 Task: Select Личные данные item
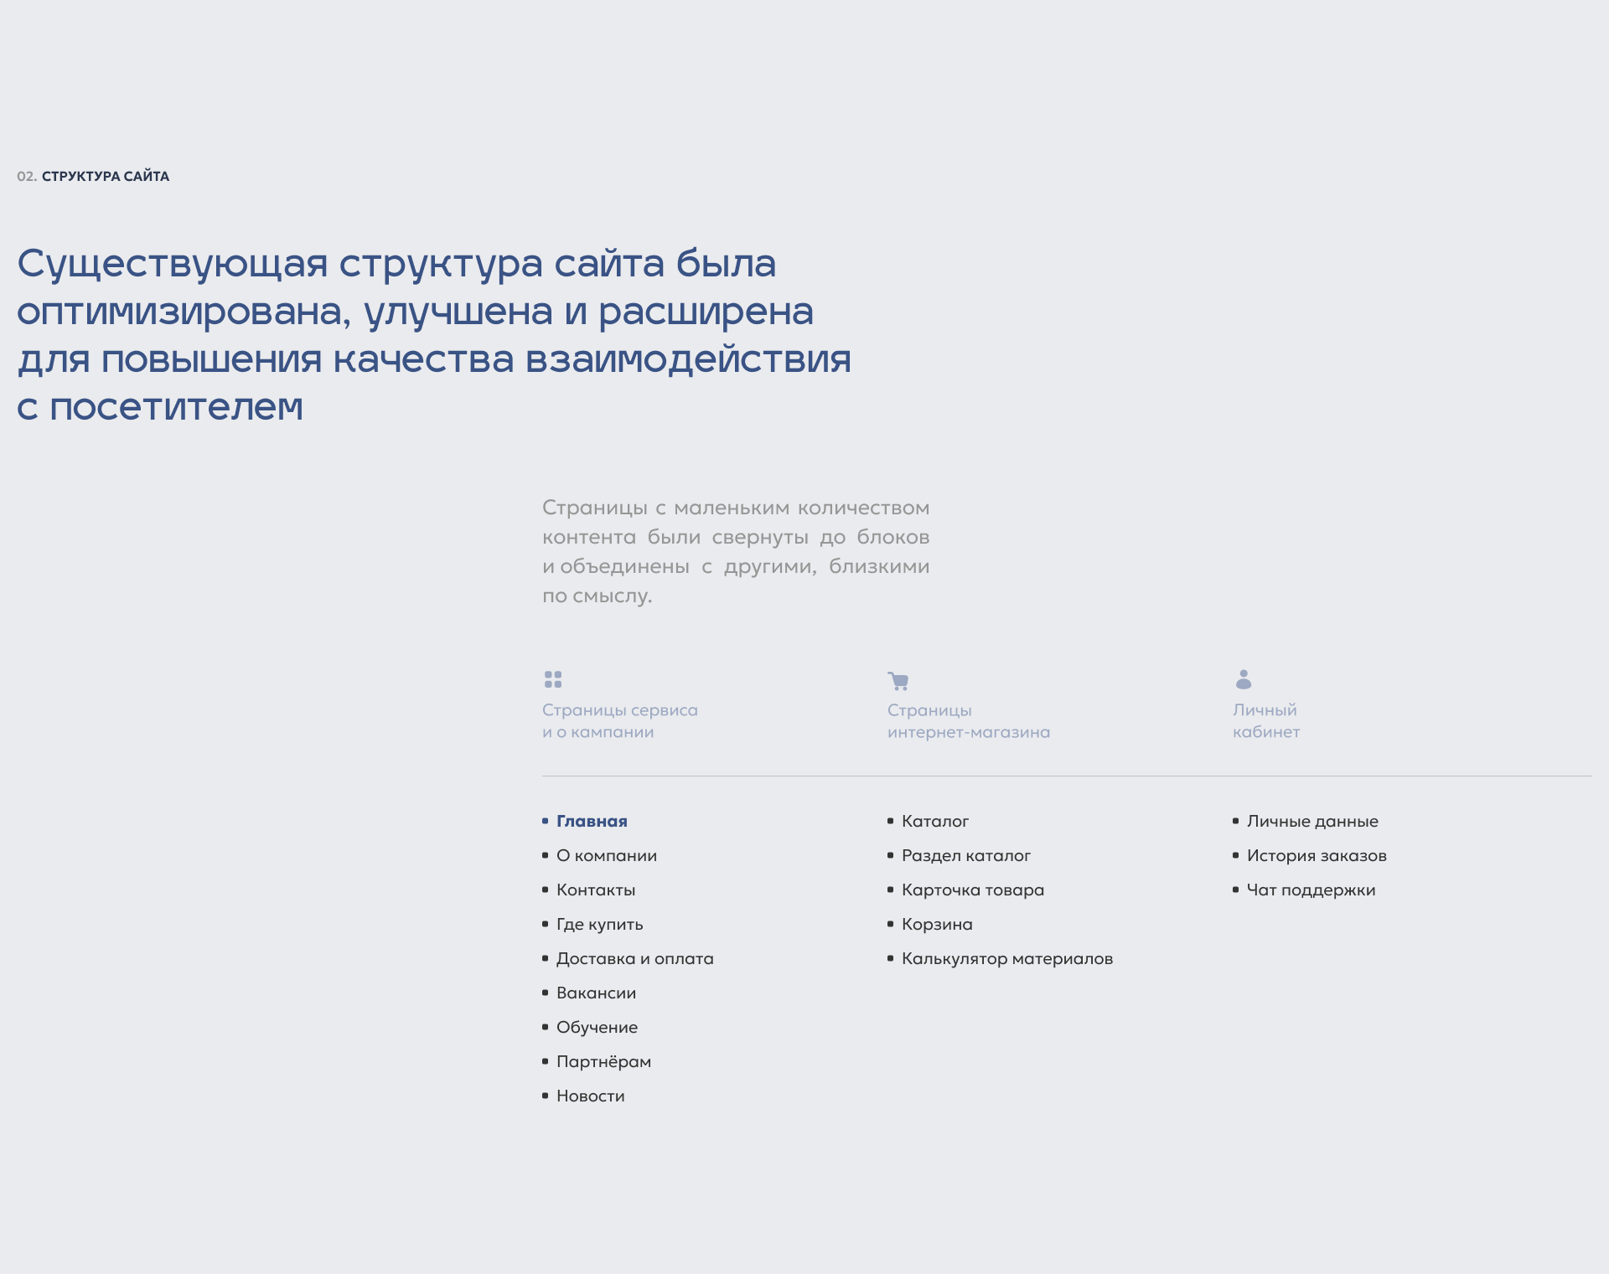pos(1312,822)
